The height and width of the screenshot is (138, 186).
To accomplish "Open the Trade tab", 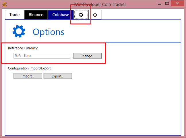I will click(15, 15).
